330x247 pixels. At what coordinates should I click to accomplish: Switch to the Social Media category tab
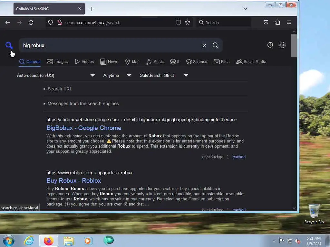coord(251,62)
